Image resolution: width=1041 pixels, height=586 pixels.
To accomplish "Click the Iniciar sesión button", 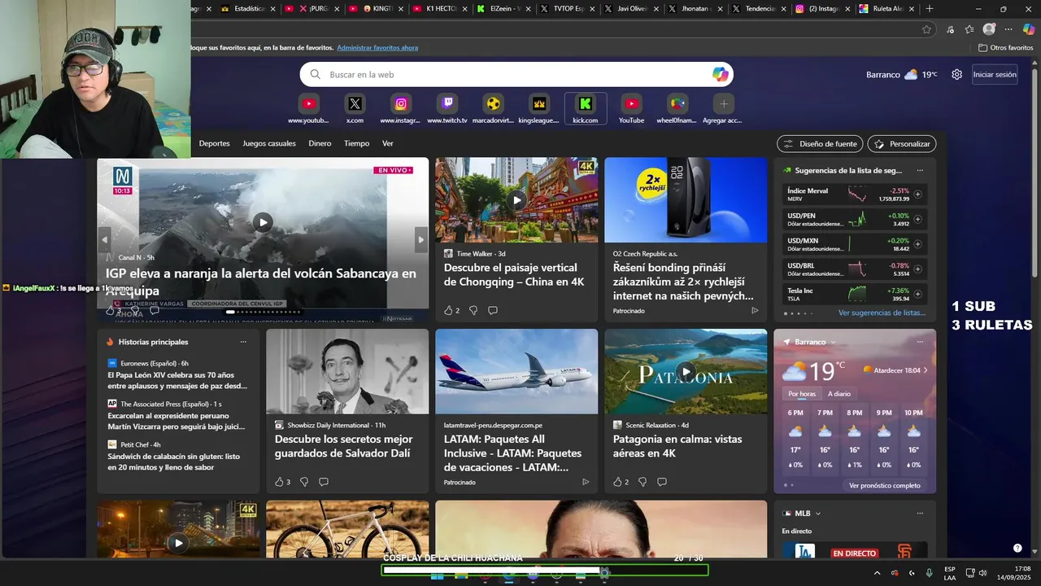I will pos(995,74).
